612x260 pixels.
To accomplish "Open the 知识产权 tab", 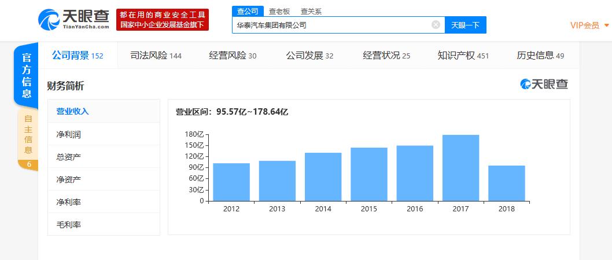I will coord(463,56).
